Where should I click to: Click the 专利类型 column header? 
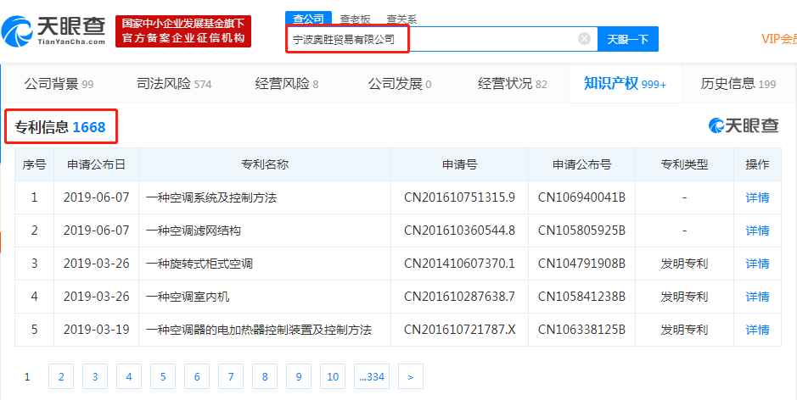pos(684,164)
